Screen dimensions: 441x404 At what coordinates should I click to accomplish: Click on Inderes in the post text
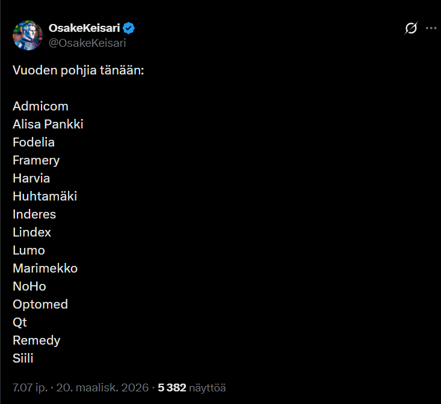tap(34, 214)
